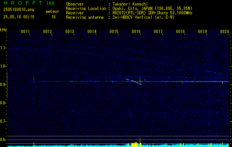This screenshot has height=147, width=232.
Task: Click the slanted meteor echo trace before 0016
Action: pyautogui.click(x=133, y=82)
